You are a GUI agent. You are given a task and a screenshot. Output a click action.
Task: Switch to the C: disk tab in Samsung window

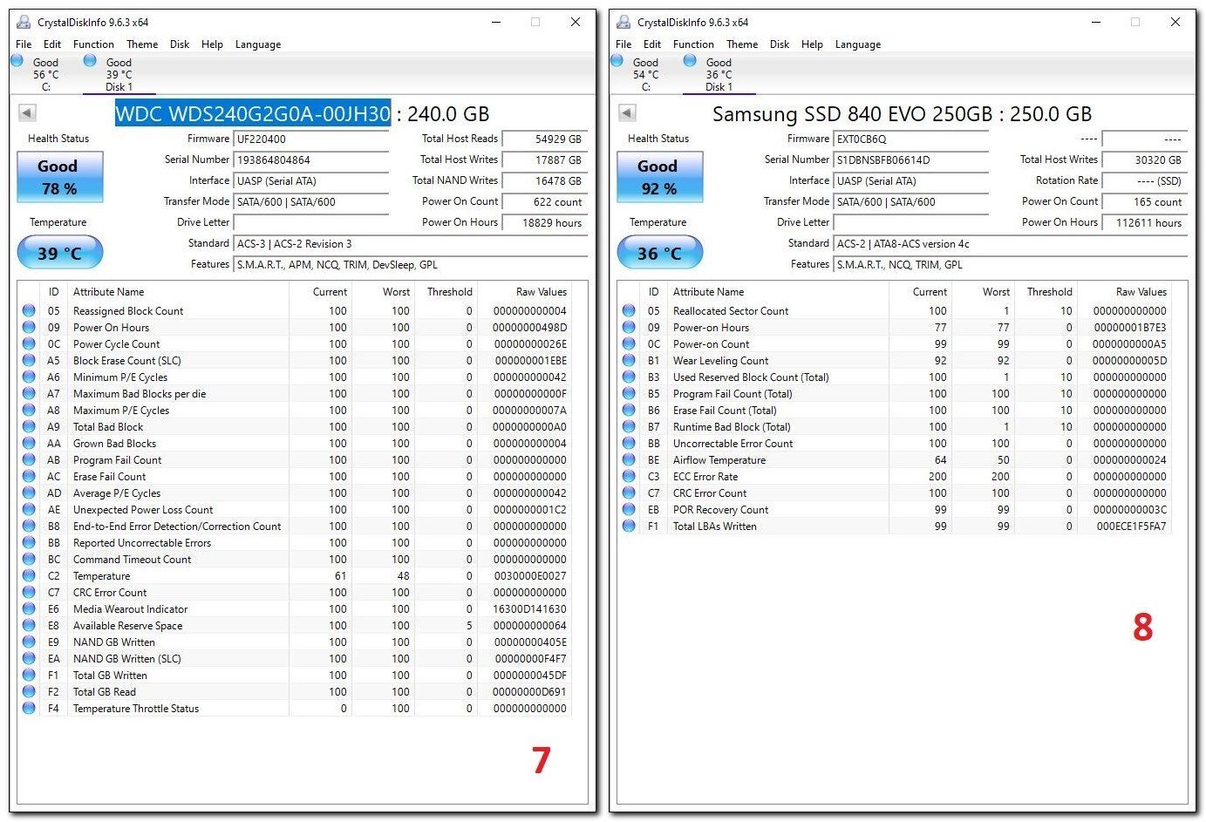pyautogui.click(x=646, y=74)
